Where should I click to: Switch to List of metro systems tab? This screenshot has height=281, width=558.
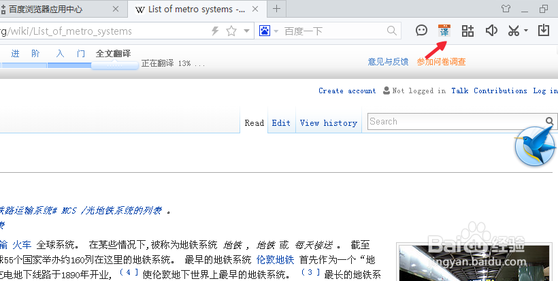(197, 10)
